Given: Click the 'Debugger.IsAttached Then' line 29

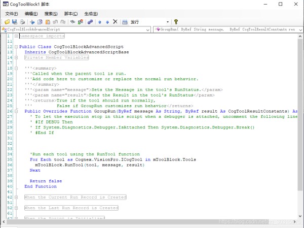Looking at the screenshot, I should tap(142, 127).
